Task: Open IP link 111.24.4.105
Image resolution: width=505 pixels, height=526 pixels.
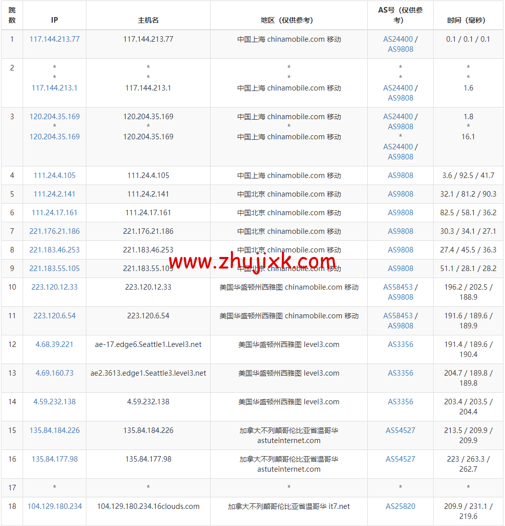Action: pos(54,176)
